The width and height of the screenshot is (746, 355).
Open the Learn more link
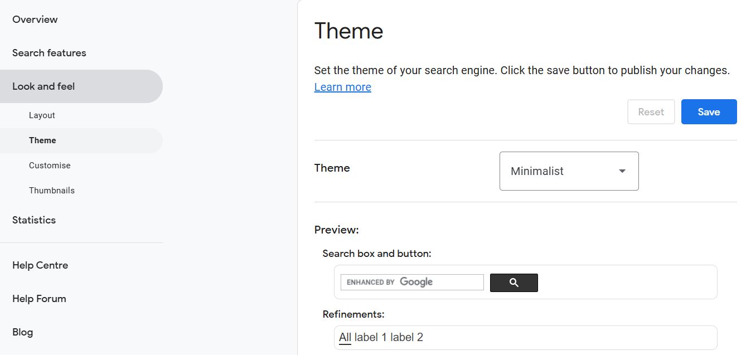[x=342, y=87]
